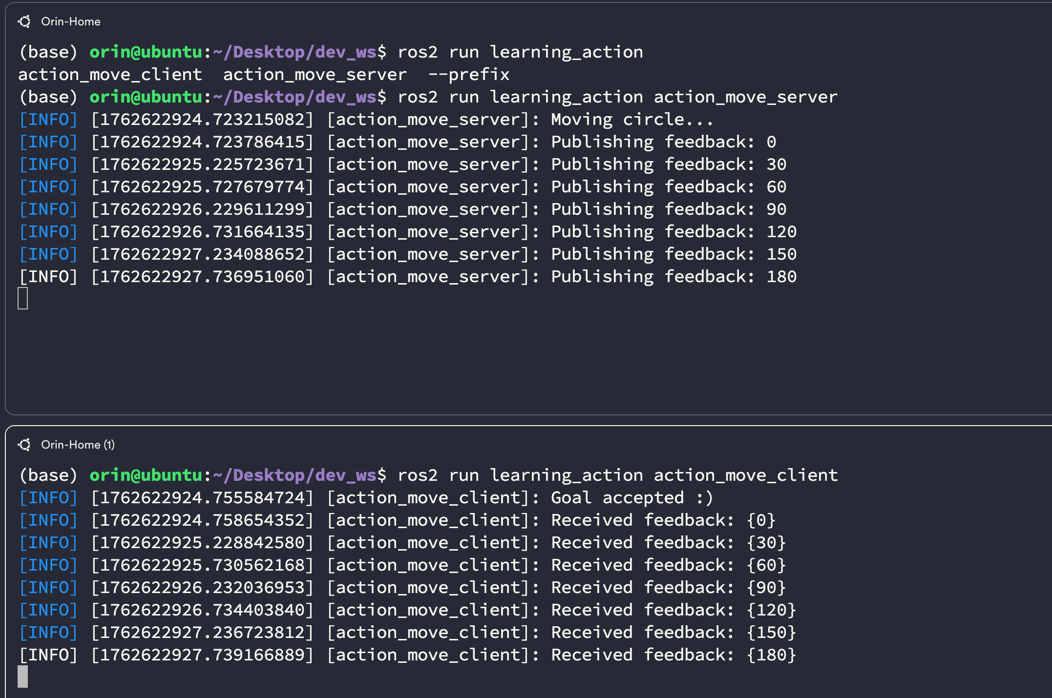This screenshot has height=698, width=1052.
Task: Click the --prefix autocomplete suggestion
Action: [468, 75]
